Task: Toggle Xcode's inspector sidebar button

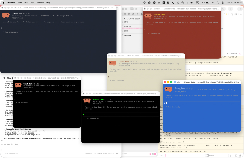Action: click(x=240, y=9)
